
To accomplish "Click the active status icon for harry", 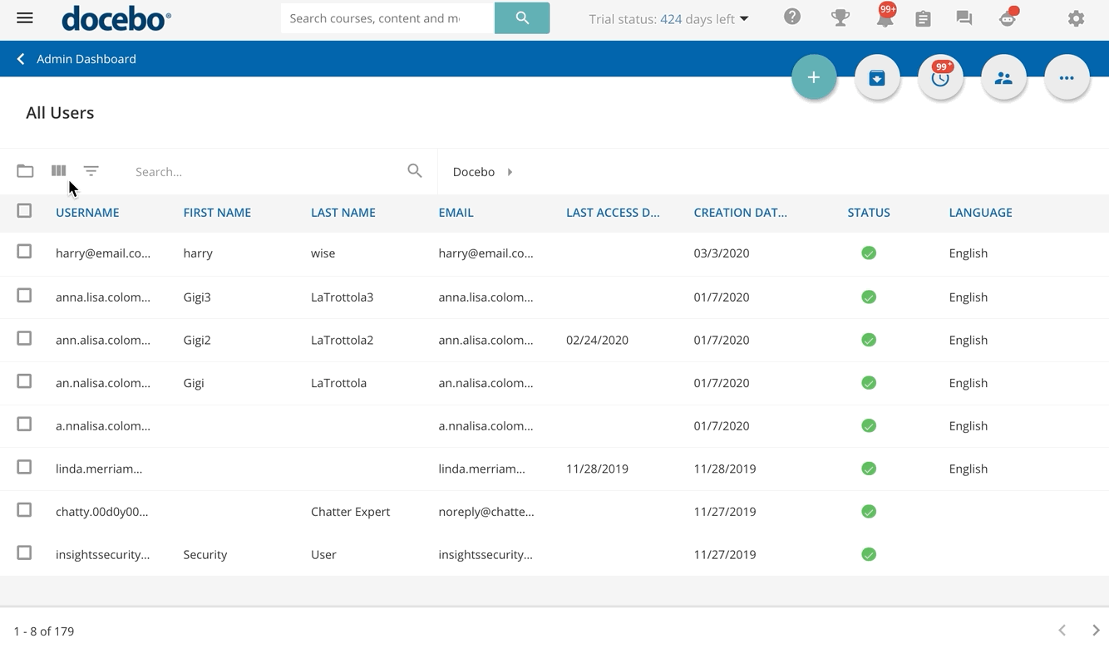I will (x=869, y=253).
